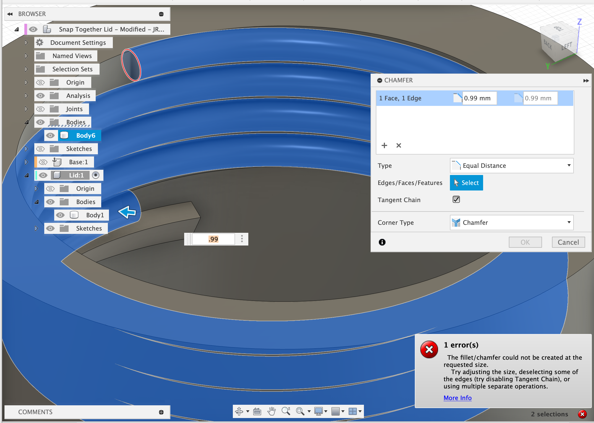Hide Body6 using its visibility eye
The width and height of the screenshot is (594, 423).
coord(51,135)
